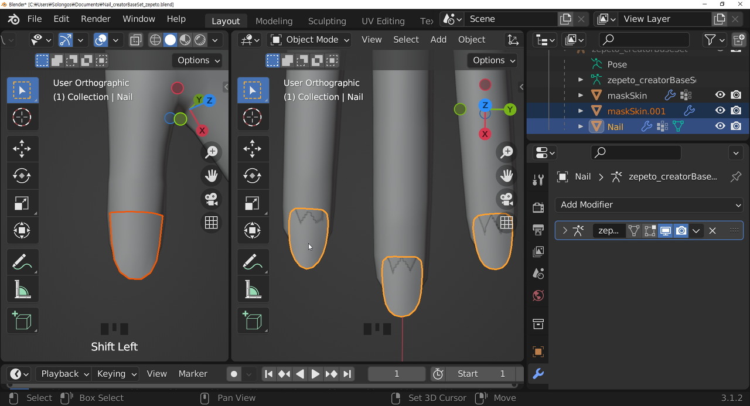Open the Object properties tab
Image resolution: width=750 pixels, height=406 pixels.
pyautogui.click(x=538, y=352)
